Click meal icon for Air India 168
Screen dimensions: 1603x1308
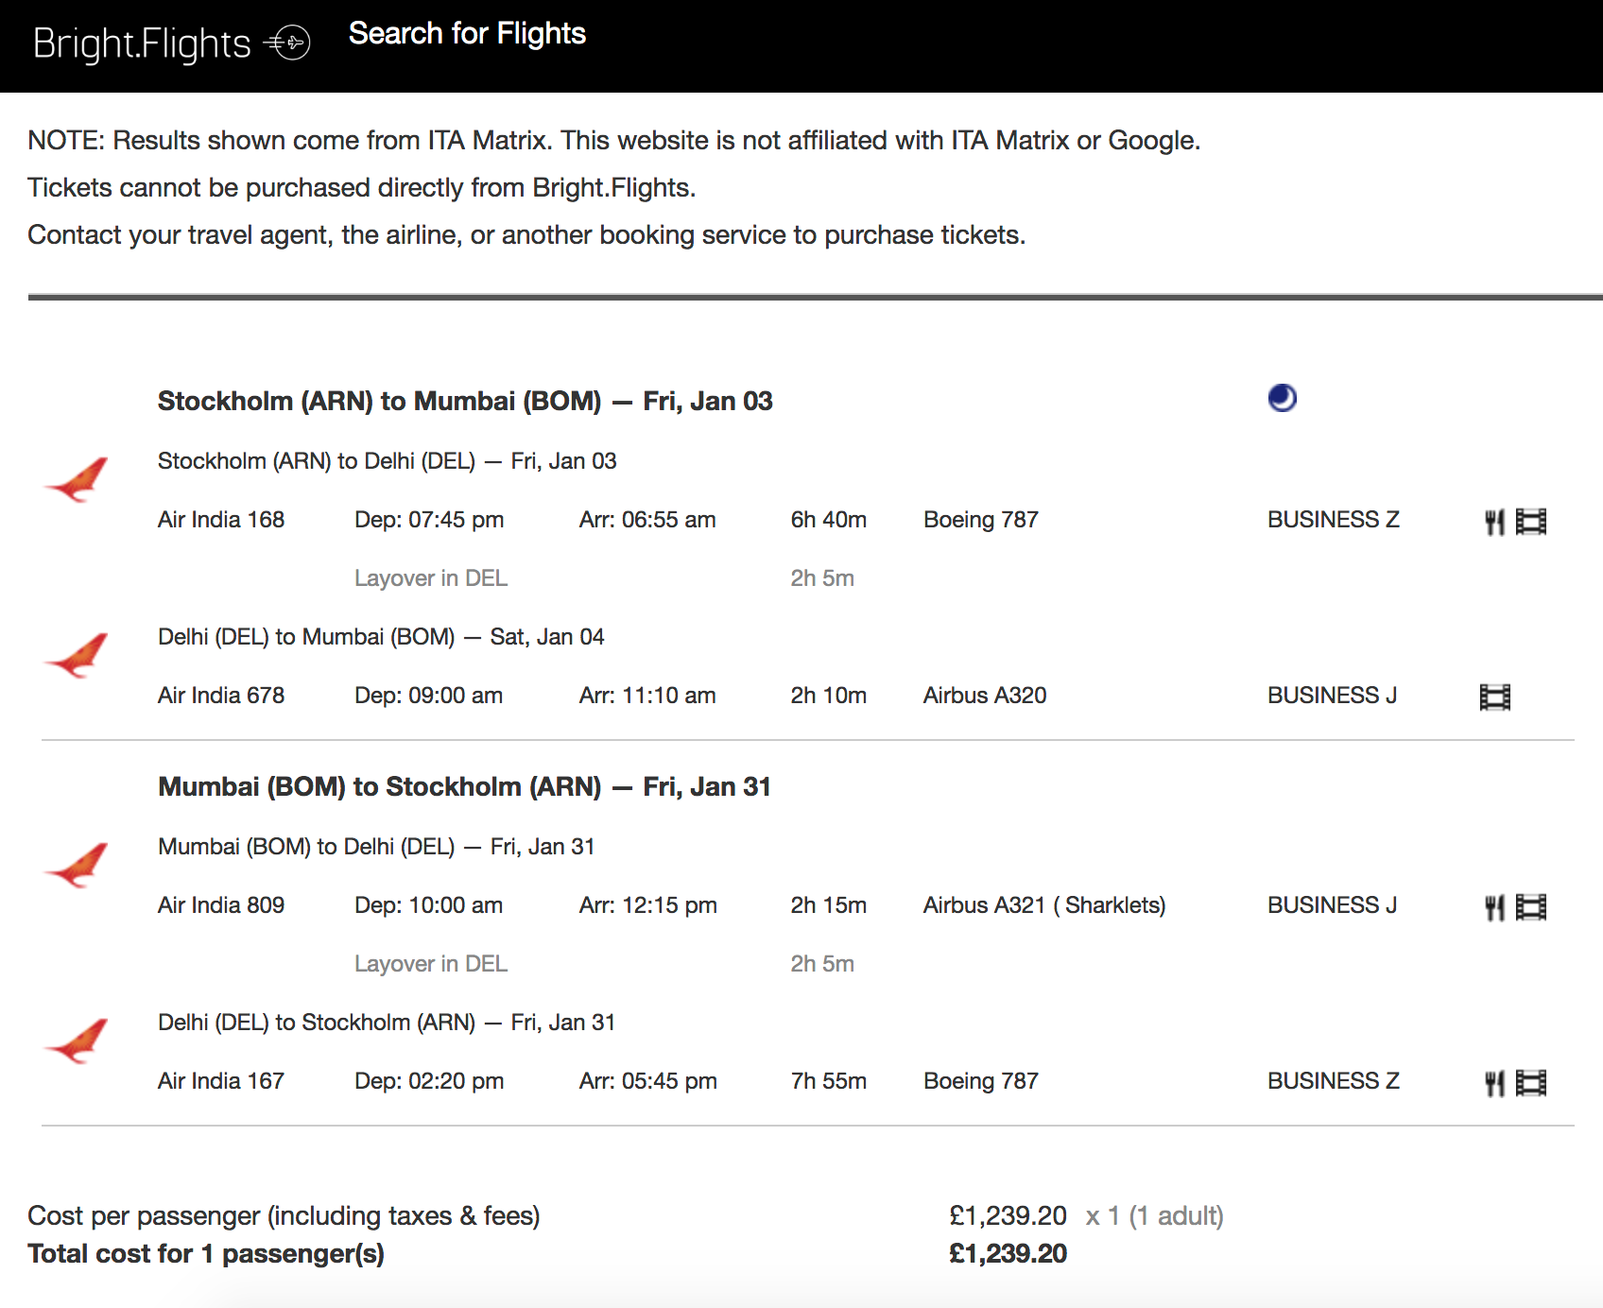1494,522
